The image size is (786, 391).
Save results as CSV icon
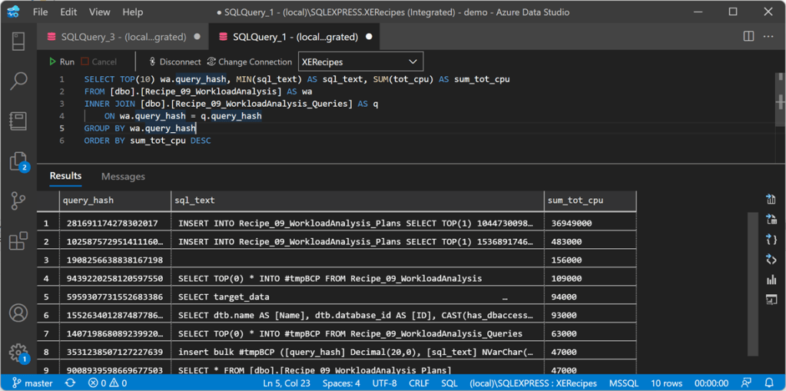(771, 200)
